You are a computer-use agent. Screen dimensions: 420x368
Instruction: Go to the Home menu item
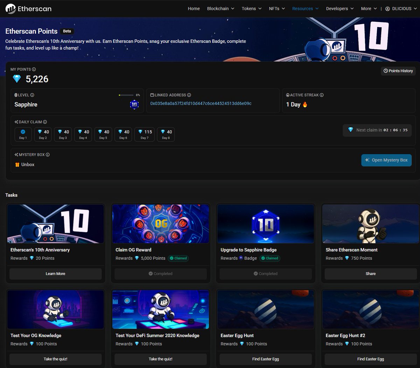[194, 8]
